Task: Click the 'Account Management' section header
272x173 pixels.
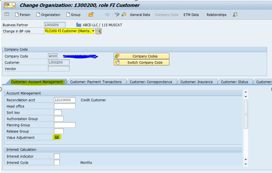Action: coord(24,93)
